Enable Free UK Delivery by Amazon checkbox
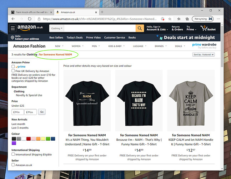 point(13,71)
